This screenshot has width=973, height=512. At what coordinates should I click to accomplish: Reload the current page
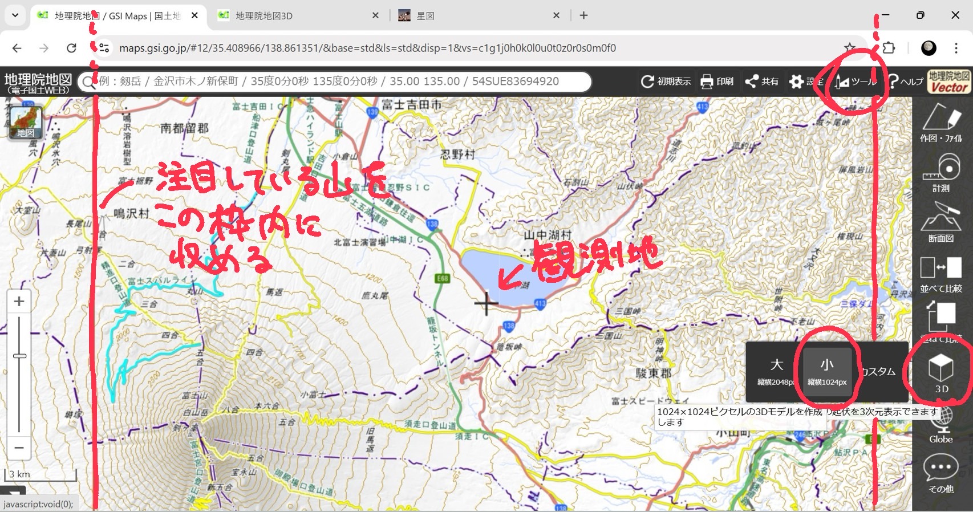[x=71, y=48]
